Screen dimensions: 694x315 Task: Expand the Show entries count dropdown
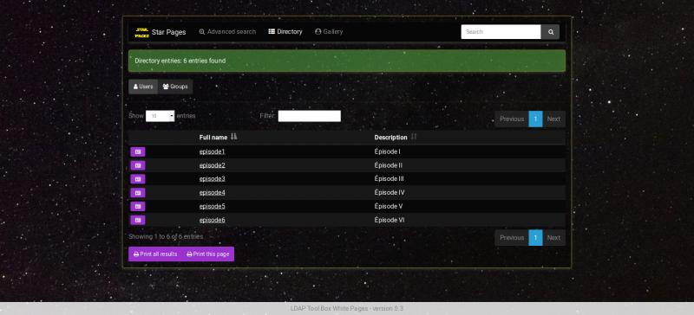point(160,116)
